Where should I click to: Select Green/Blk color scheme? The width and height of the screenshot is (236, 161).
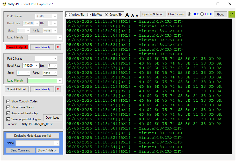coord(114,14)
